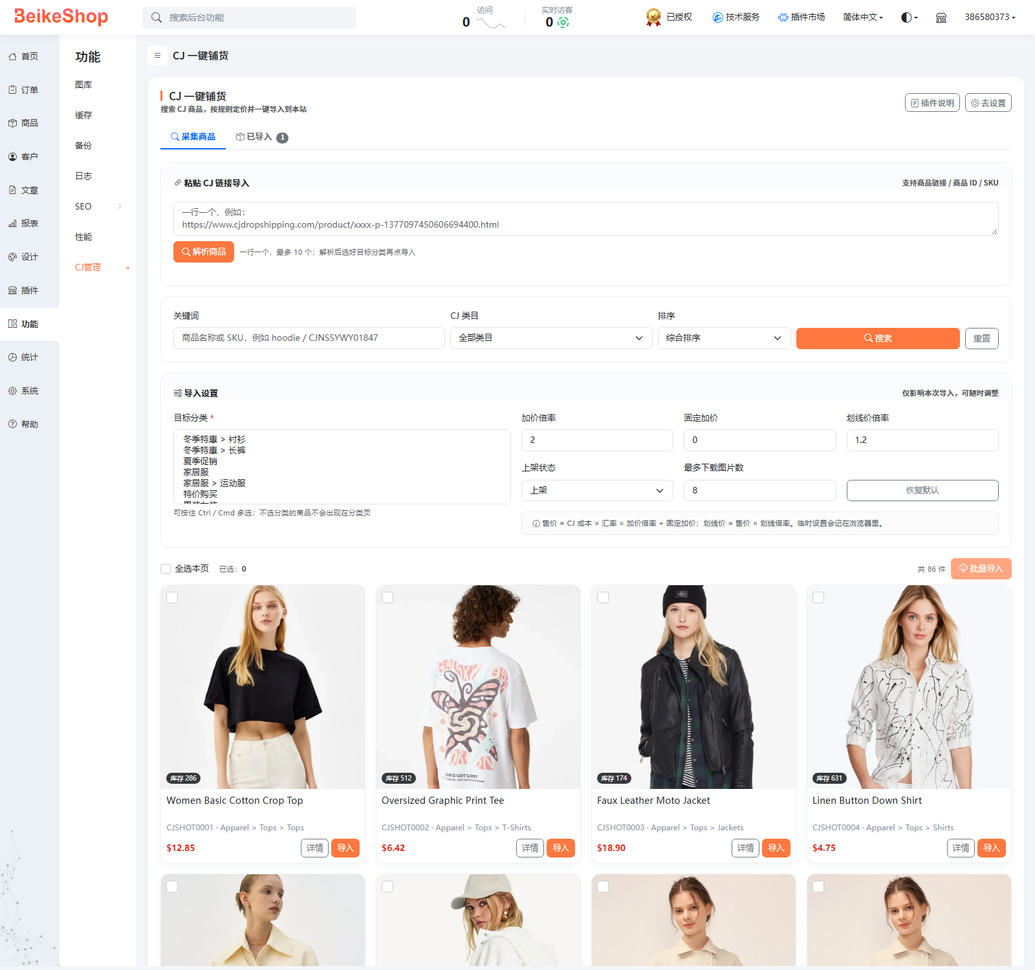Check the Faux Leather Moto Jacket product box
The image size is (1035, 970).
603,598
